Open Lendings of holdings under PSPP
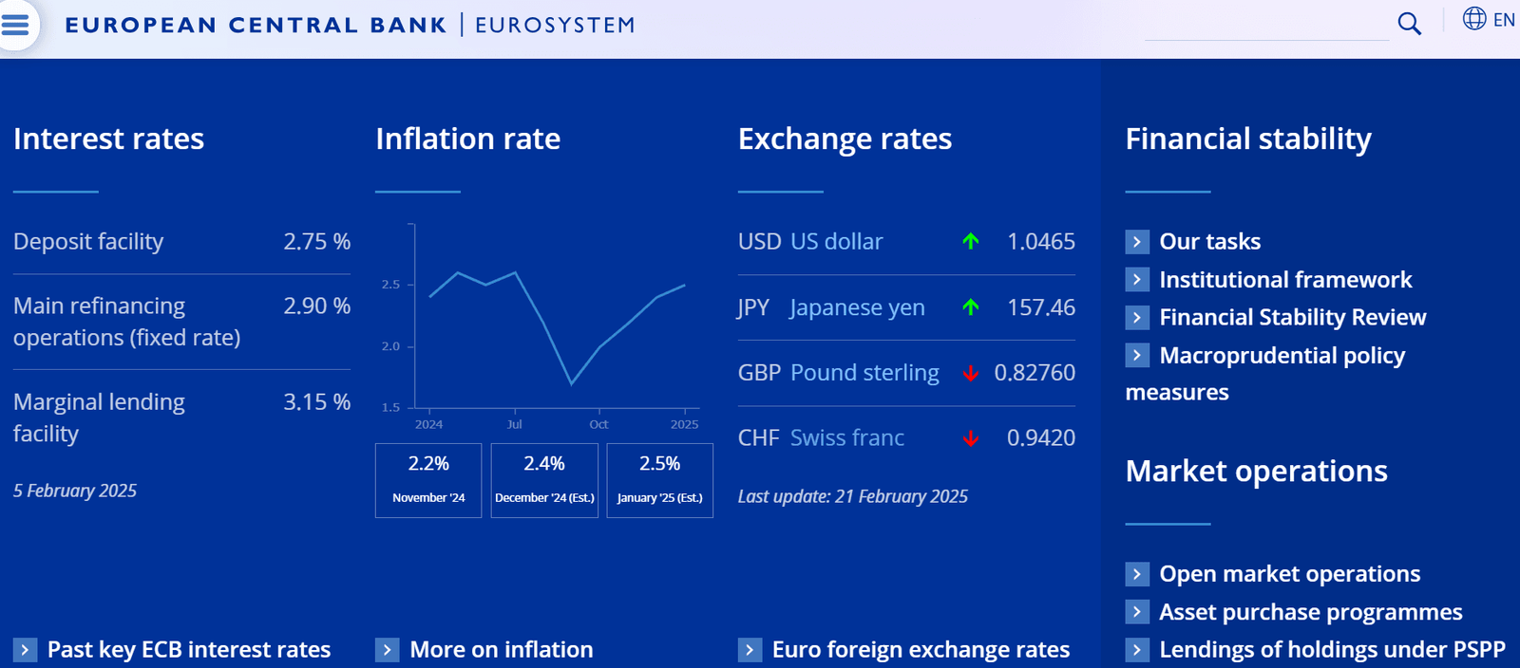 coord(1332,650)
